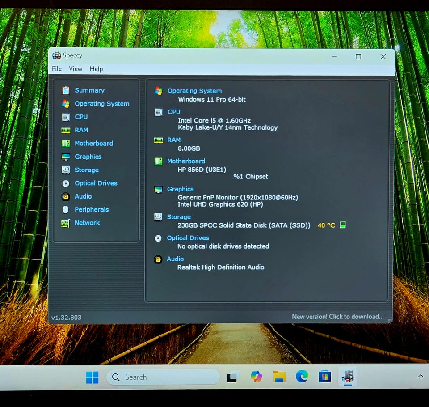Select Operating System label in the sidebar
The image size is (429, 407).
click(x=102, y=104)
